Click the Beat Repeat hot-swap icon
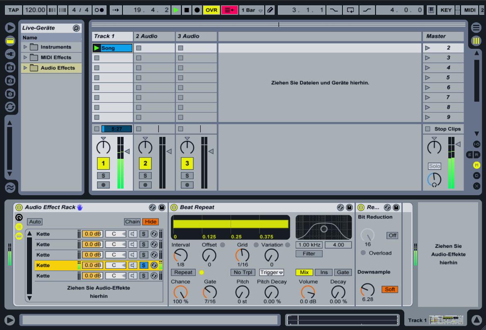Screen dimensions: 486x330 point(340,207)
